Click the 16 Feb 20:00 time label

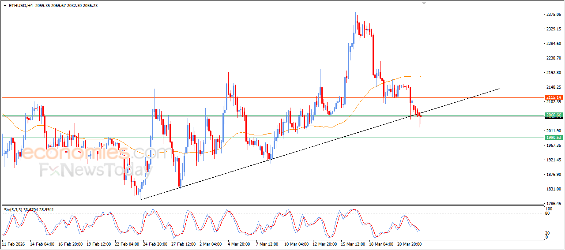click(x=70, y=244)
